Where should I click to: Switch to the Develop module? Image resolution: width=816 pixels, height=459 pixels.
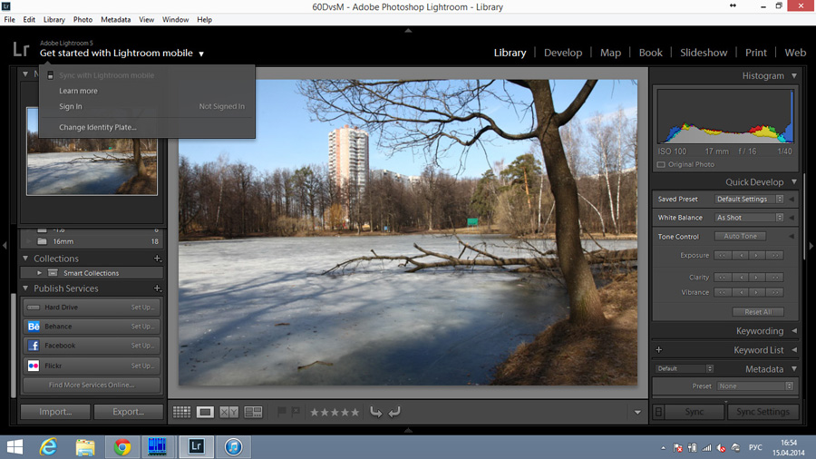(x=563, y=53)
